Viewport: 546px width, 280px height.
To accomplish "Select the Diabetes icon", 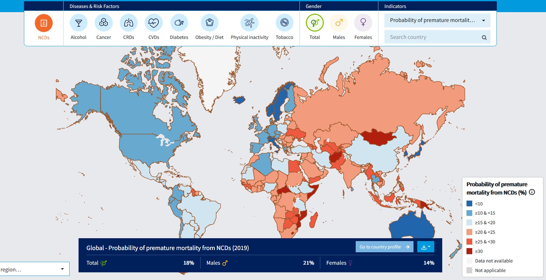I will click(179, 23).
